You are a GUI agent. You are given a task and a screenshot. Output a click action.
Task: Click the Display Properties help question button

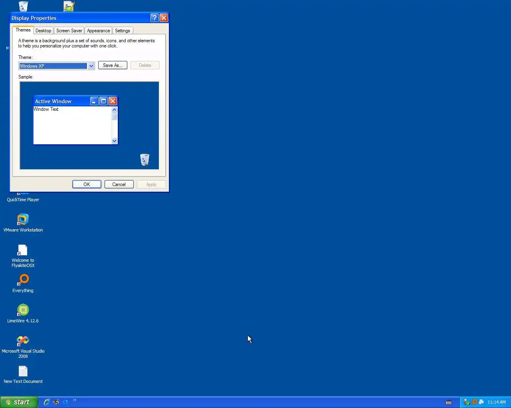click(154, 18)
